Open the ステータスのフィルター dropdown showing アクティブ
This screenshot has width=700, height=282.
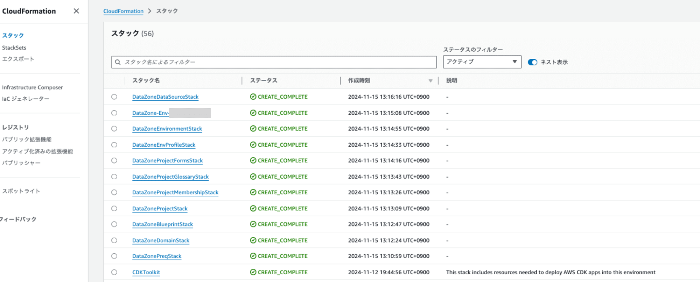pos(482,62)
